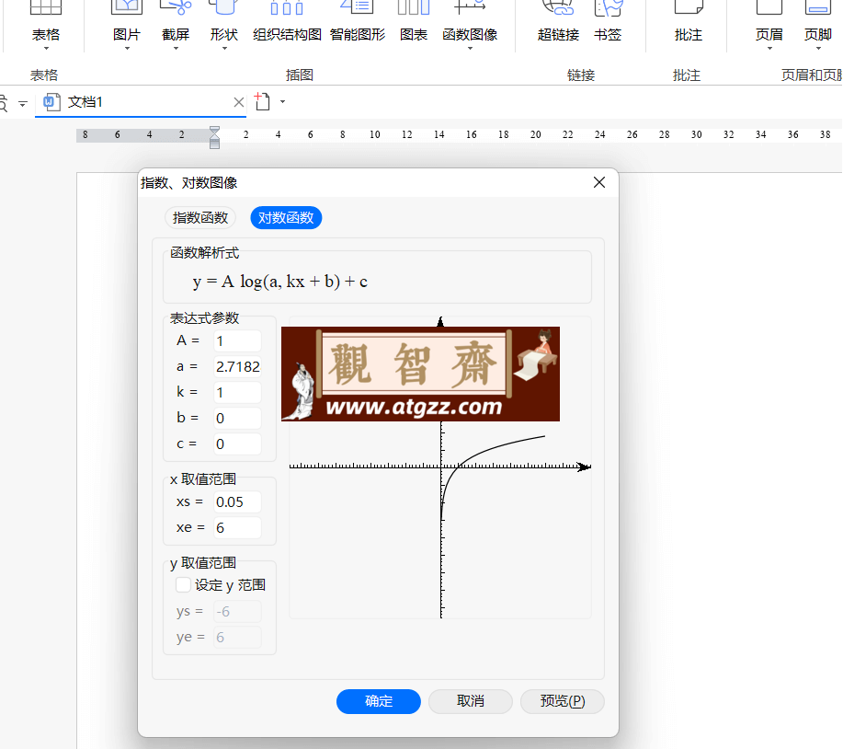Insert a 批注 comment

[689, 21]
